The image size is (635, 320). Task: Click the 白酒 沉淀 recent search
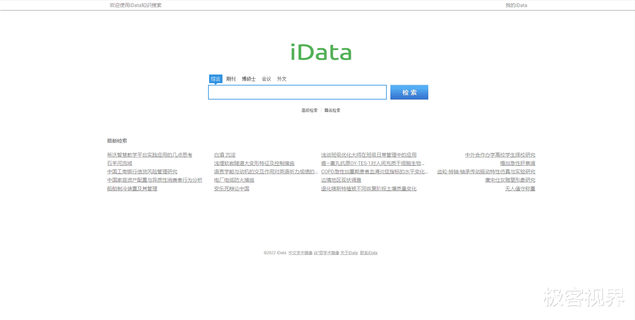point(224,155)
